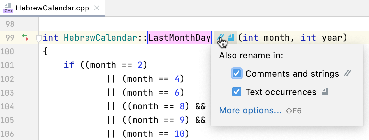This screenshot has height=140, width=369.
Task: Click the inline comments-and-strings slashes icon
Action: (x=220, y=38)
